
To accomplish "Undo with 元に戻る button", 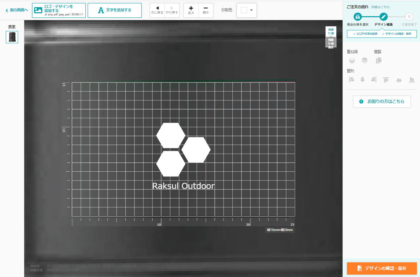I will [x=157, y=10].
